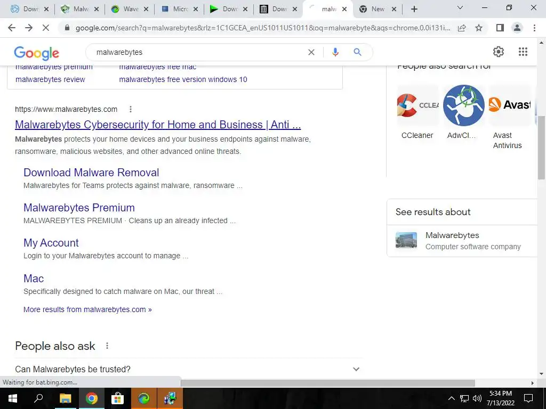Search malwarebytes free mac suggestion
This screenshot has width=546, height=409.
click(x=158, y=67)
